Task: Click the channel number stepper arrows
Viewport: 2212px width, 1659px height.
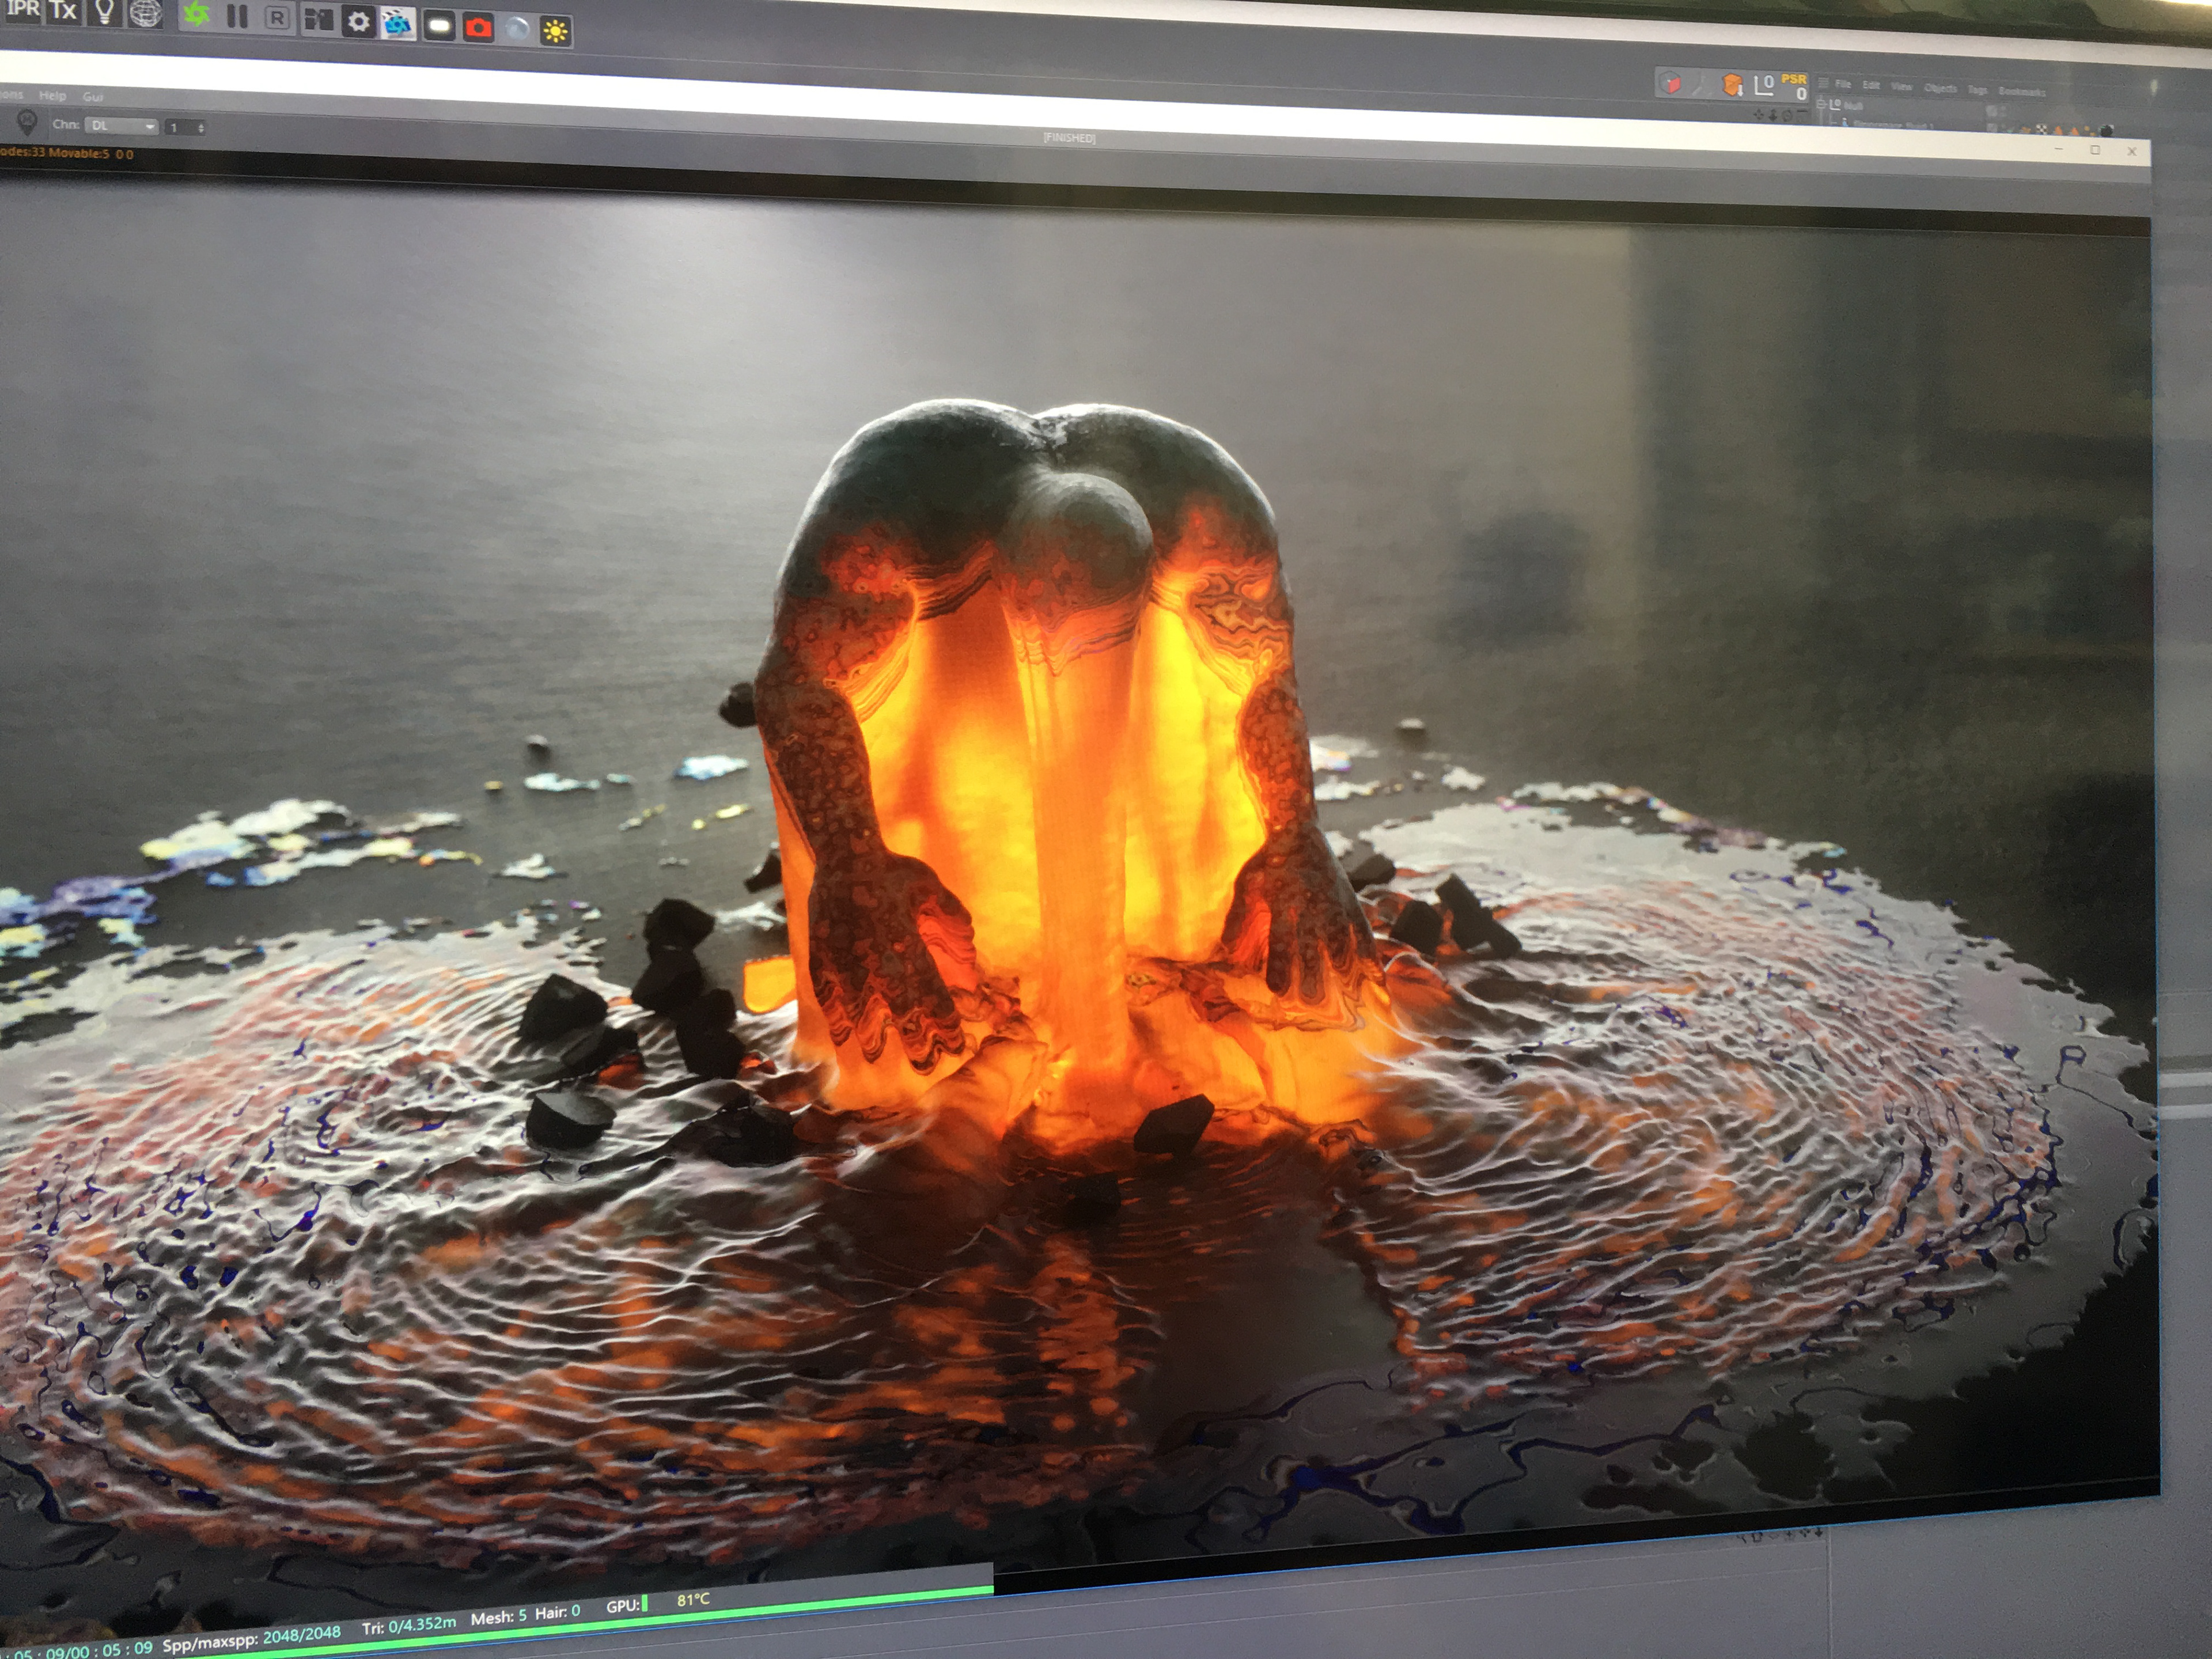Action: point(201,128)
